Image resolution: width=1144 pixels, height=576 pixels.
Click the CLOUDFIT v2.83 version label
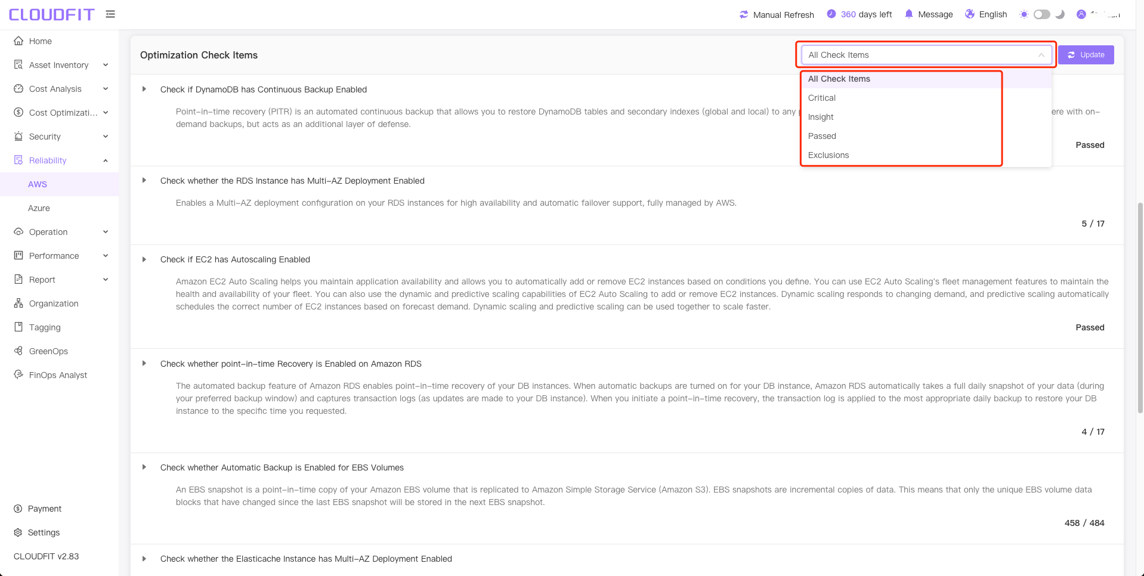46,556
